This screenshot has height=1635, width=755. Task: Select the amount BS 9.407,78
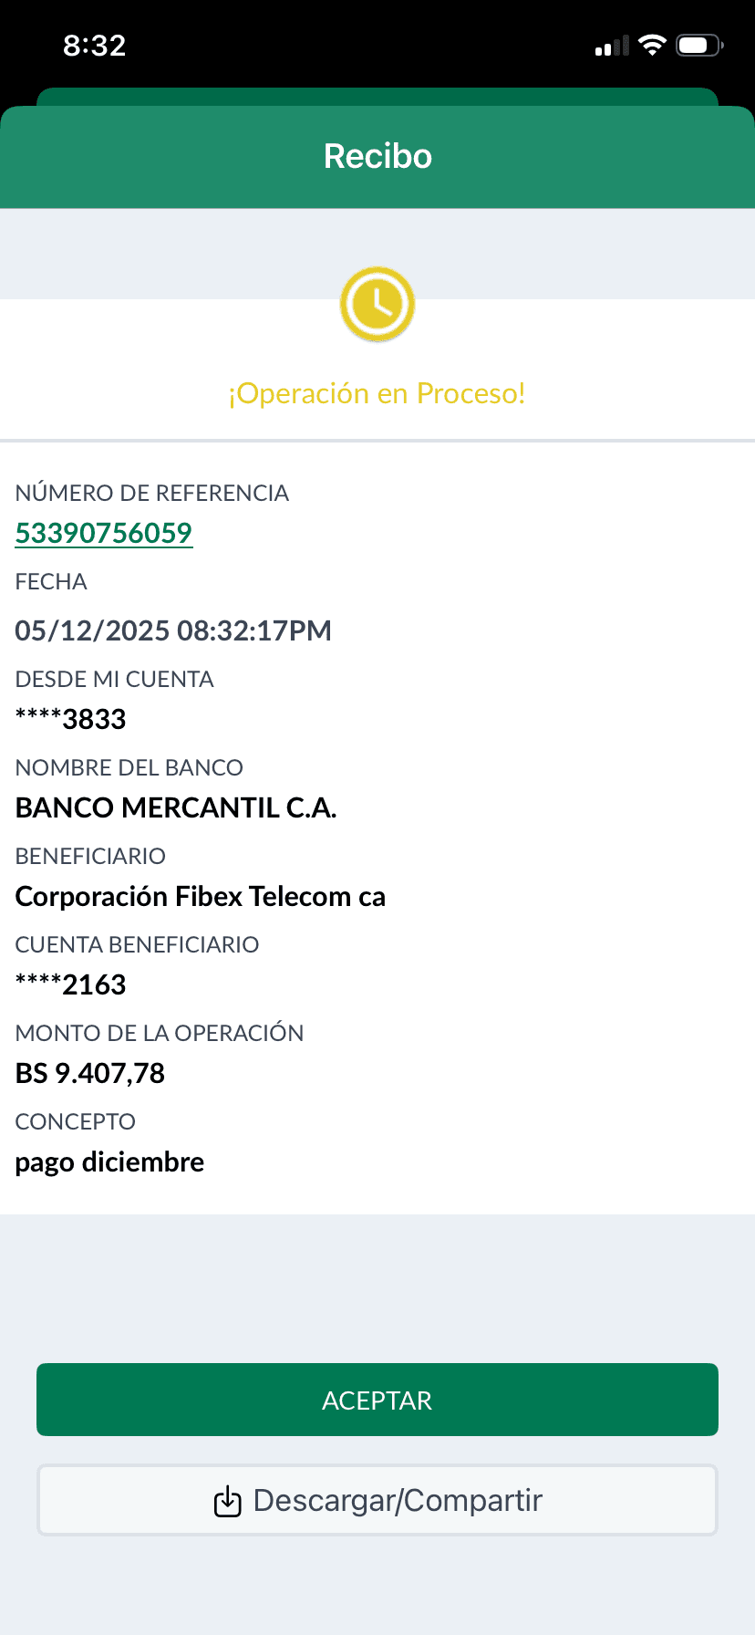pos(90,1073)
